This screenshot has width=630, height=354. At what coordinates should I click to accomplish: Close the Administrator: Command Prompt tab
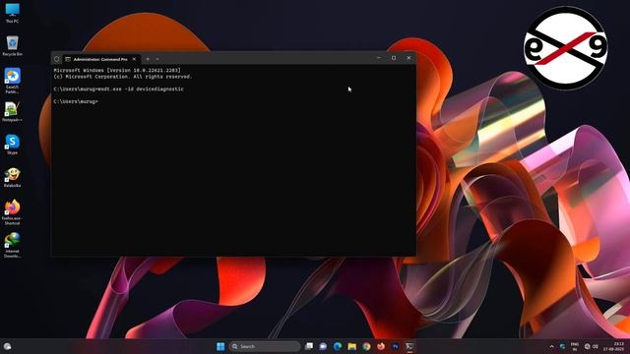[x=134, y=59]
